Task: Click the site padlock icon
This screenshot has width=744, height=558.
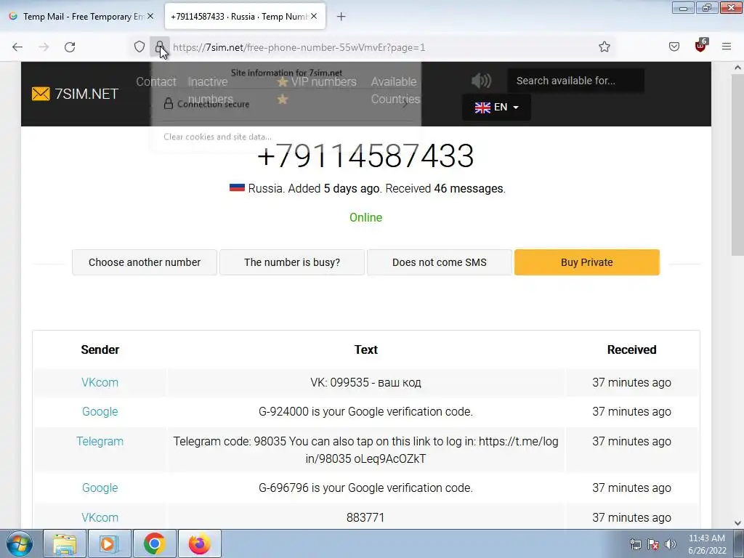Action: tap(159, 46)
